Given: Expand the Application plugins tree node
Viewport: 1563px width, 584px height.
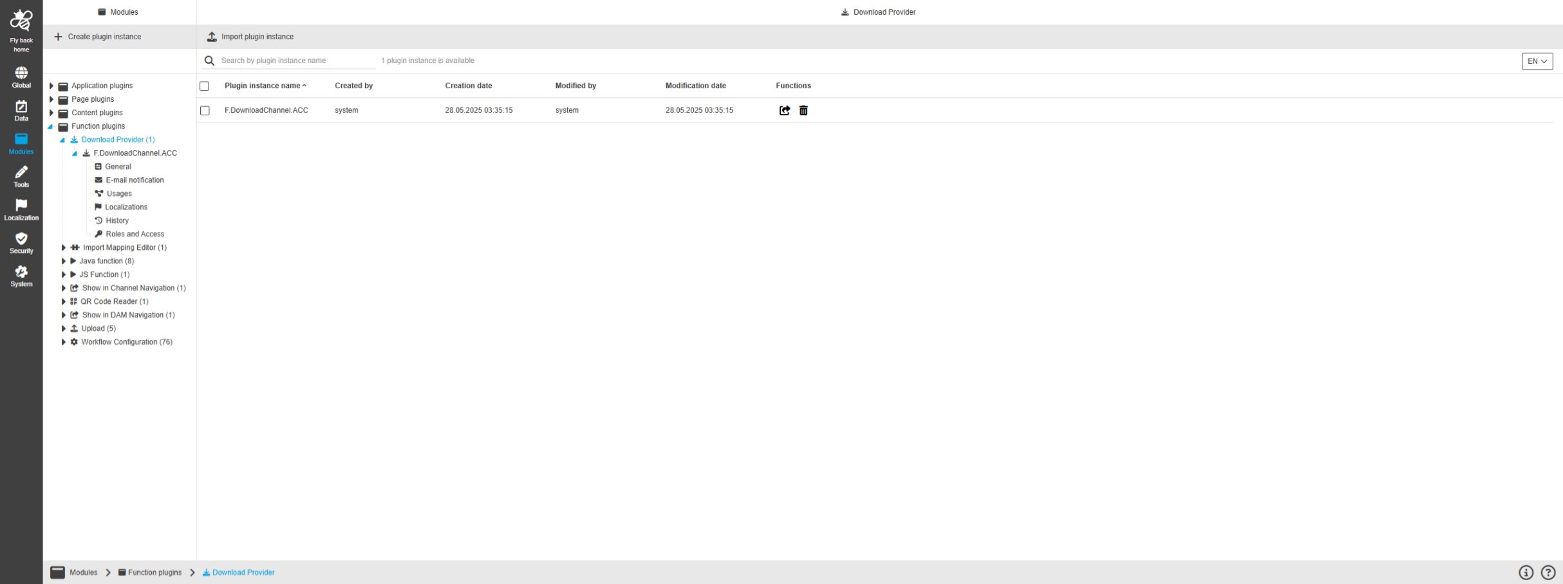Looking at the screenshot, I should pyautogui.click(x=51, y=86).
